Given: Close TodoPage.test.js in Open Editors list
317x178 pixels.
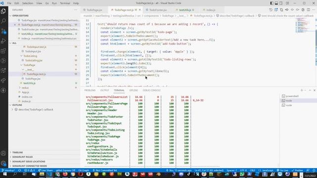Looking at the screenshot, I should (15, 25).
